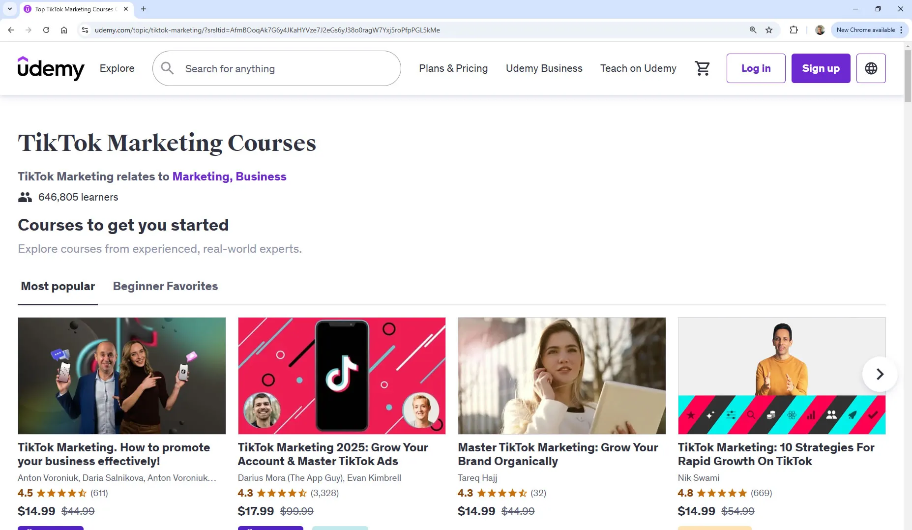Click the Log in button
The width and height of the screenshot is (912, 530).
(x=756, y=68)
